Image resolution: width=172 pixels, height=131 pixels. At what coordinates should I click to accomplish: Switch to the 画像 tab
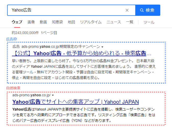coord(31,22)
